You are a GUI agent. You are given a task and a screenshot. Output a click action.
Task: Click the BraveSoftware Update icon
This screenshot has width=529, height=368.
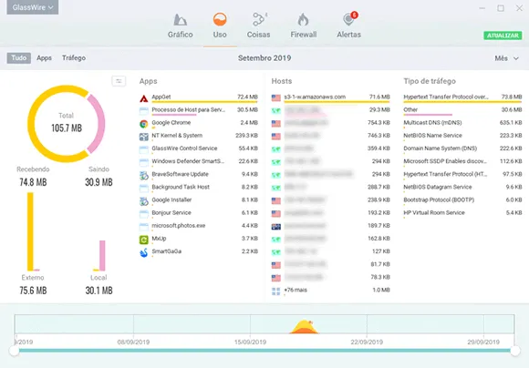(144, 176)
